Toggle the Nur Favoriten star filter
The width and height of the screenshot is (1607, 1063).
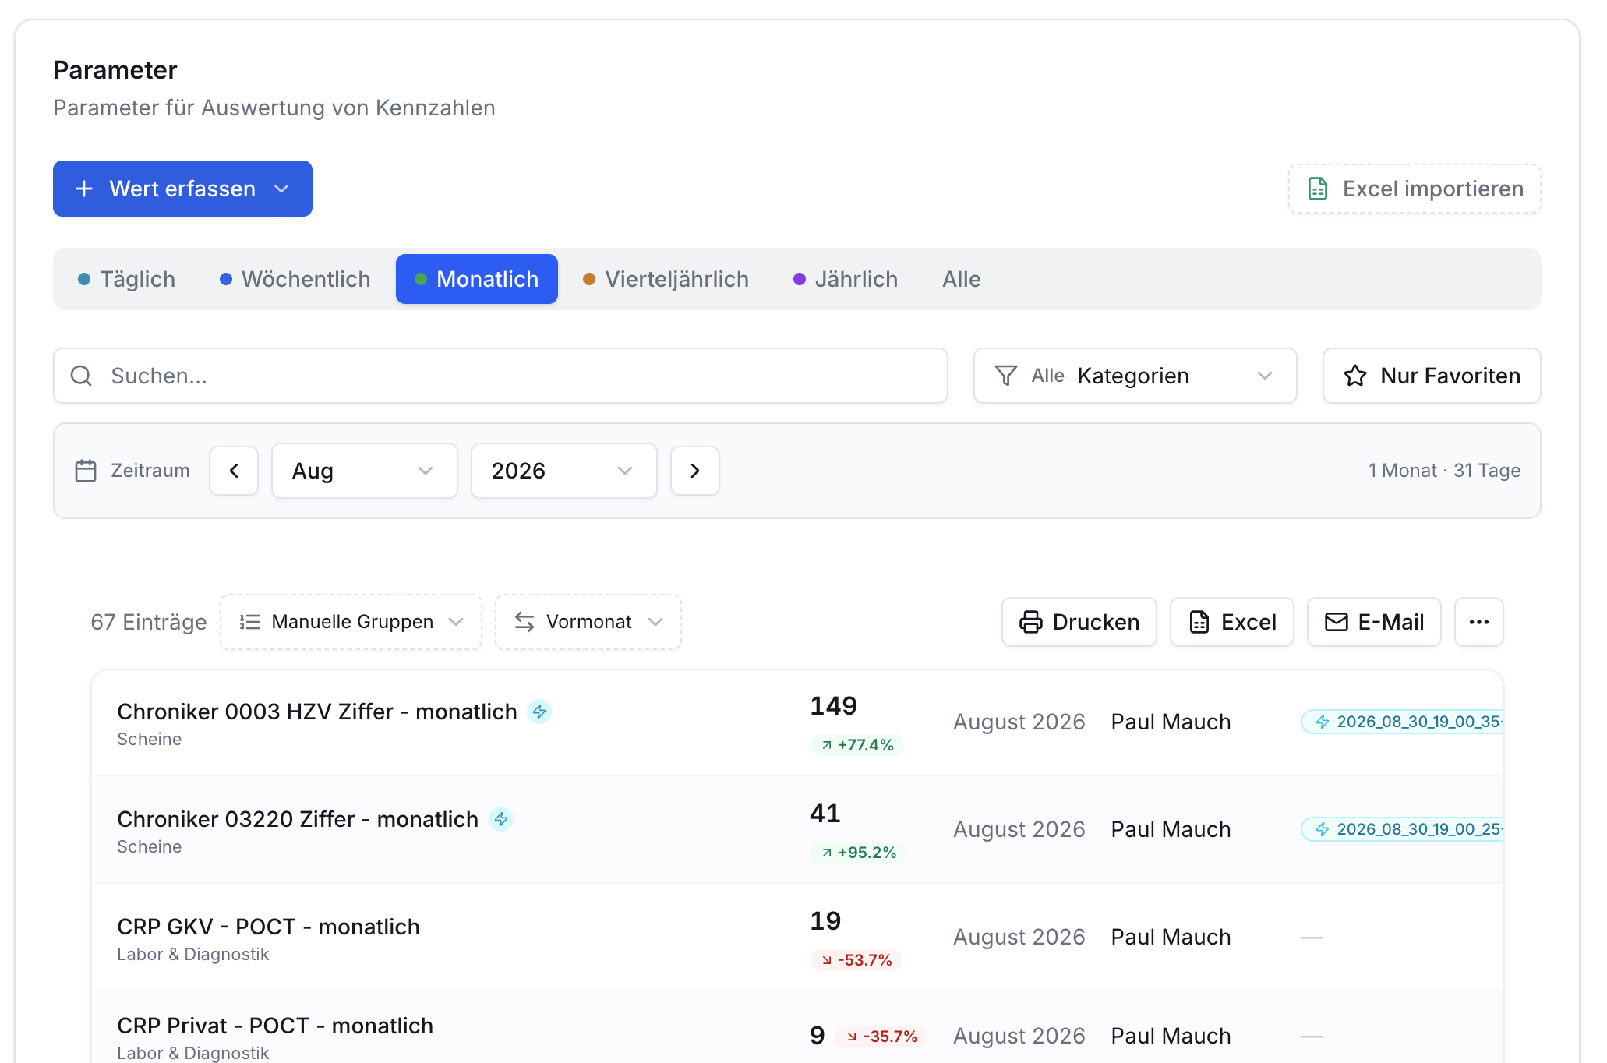click(x=1432, y=376)
